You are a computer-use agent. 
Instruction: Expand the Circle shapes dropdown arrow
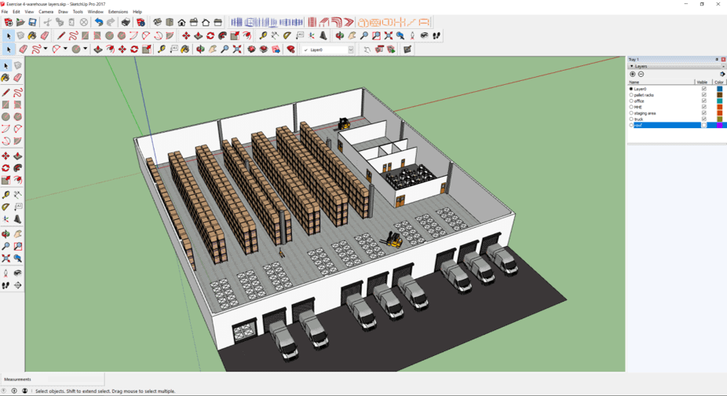pyautogui.click(x=86, y=49)
